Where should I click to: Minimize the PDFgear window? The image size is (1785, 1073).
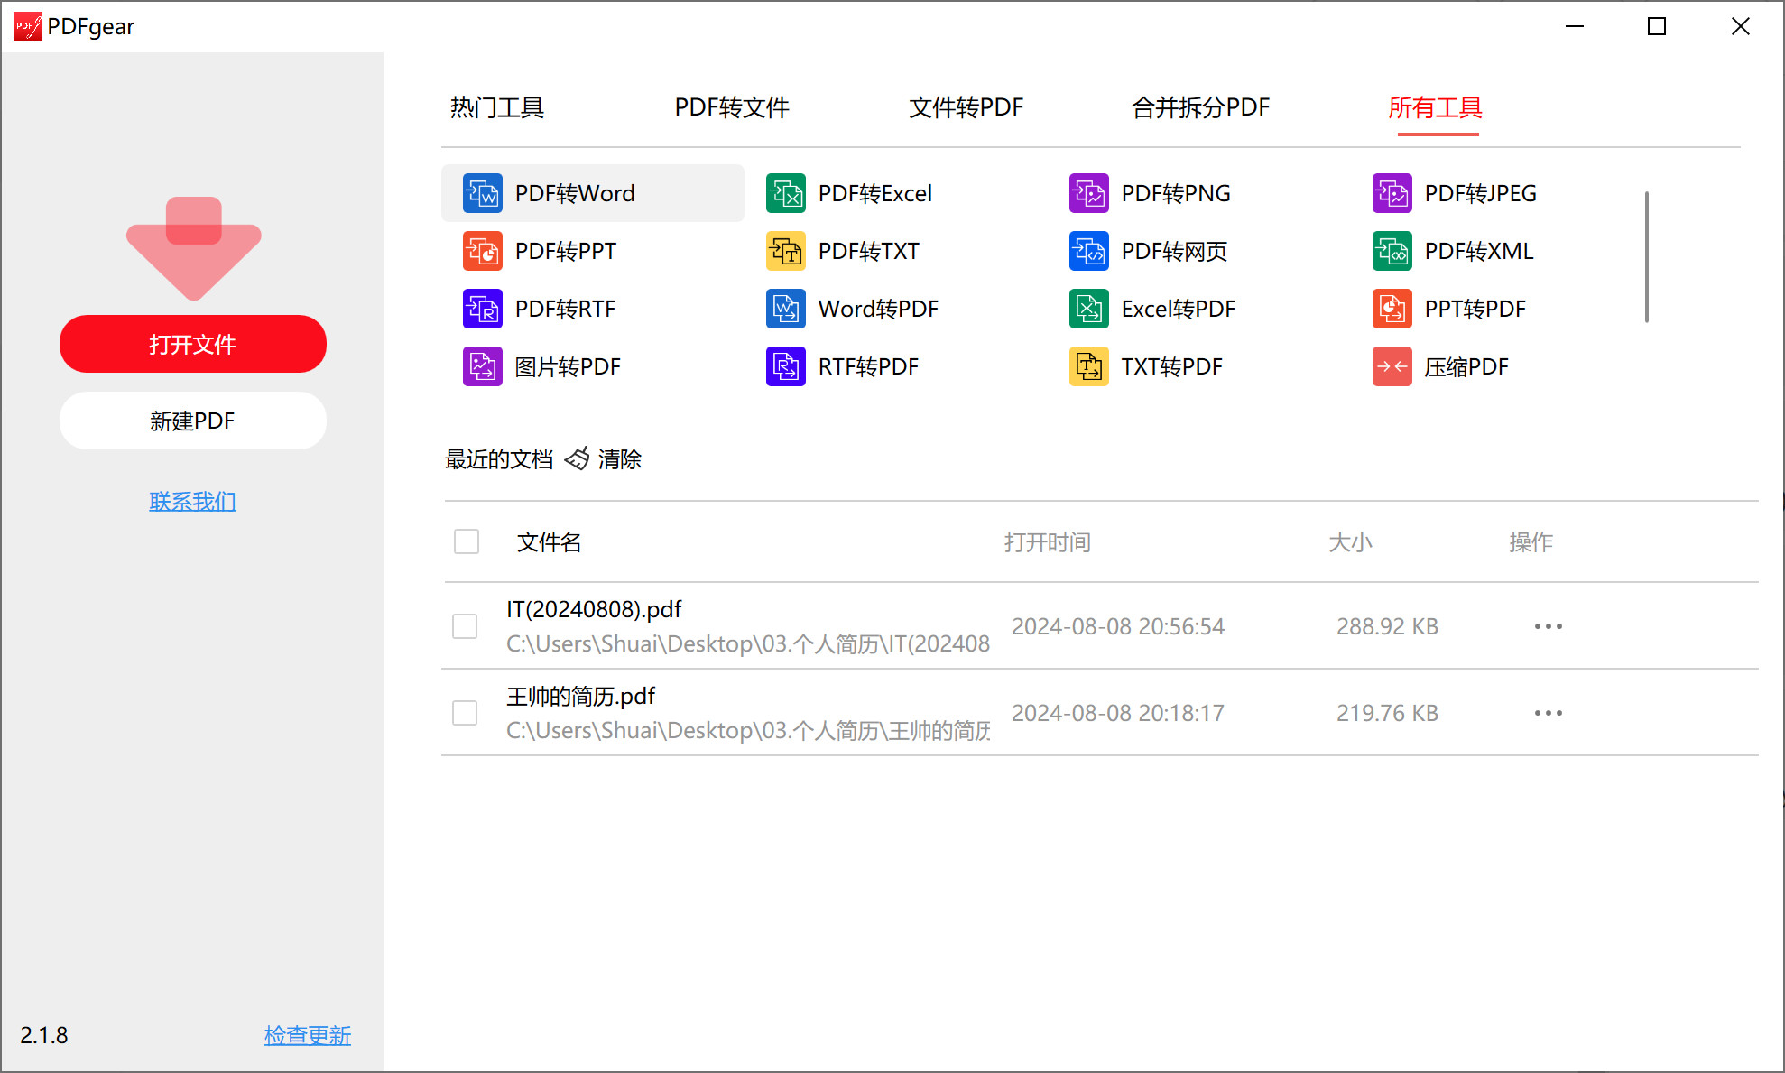tap(1575, 26)
